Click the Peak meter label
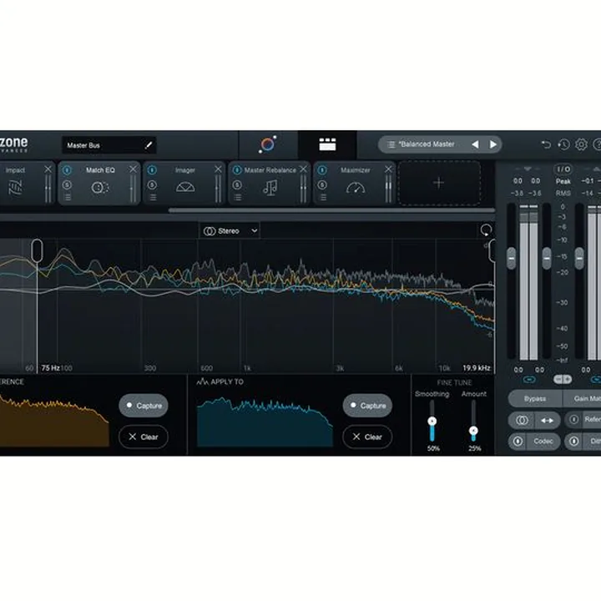This screenshot has height=601, width=601. pyautogui.click(x=563, y=181)
